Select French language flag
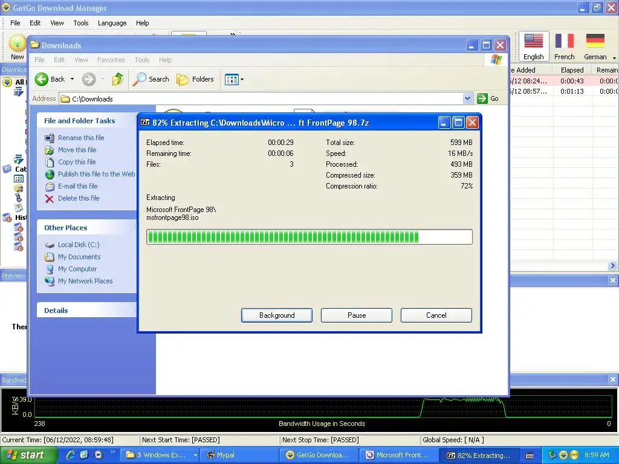 click(564, 47)
